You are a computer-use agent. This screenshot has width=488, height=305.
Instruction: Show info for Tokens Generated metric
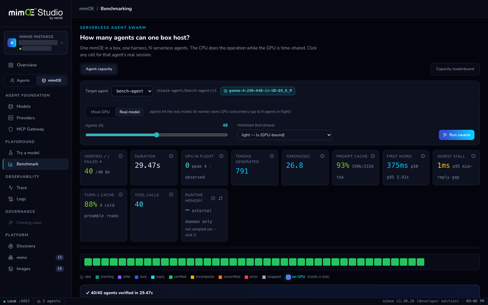point(272,156)
